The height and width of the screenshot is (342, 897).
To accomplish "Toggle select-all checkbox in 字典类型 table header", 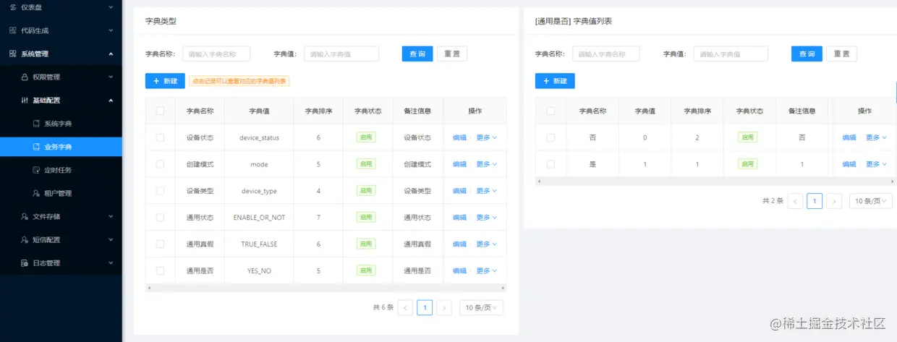I will 161,111.
